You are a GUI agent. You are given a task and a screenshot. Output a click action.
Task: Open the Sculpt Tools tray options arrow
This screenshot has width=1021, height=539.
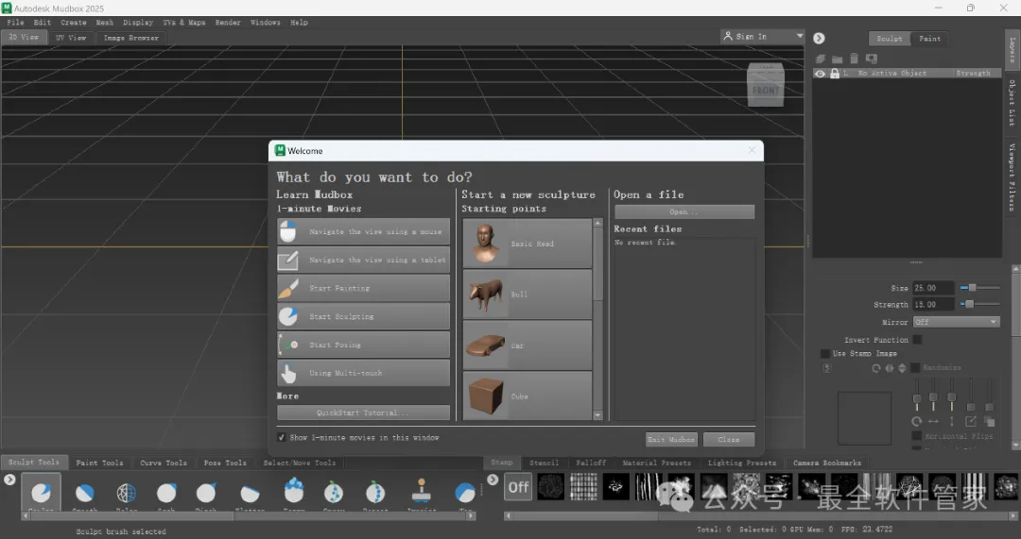[9, 480]
